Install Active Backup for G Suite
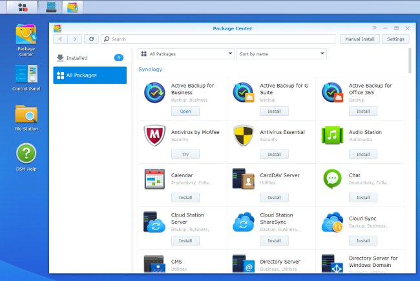The image size is (420, 281). tap(274, 111)
